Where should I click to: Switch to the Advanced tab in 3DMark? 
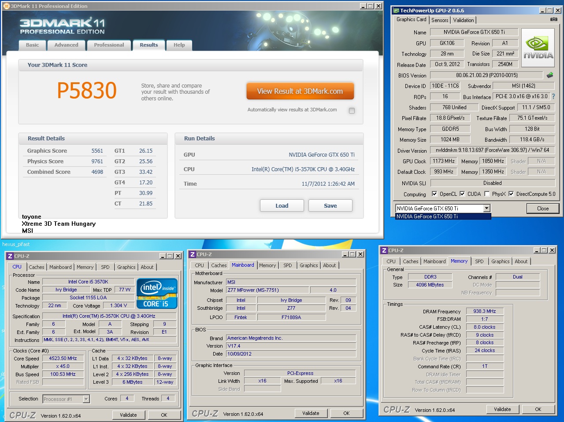point(66,45)
